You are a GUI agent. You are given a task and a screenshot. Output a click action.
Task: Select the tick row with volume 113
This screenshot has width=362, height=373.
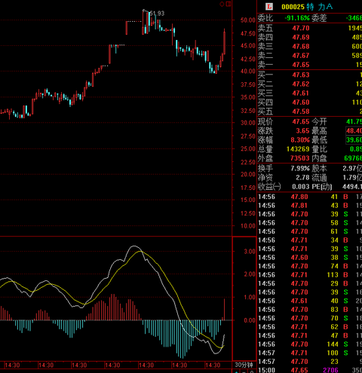pyautogui.click(x=310, y=275)
